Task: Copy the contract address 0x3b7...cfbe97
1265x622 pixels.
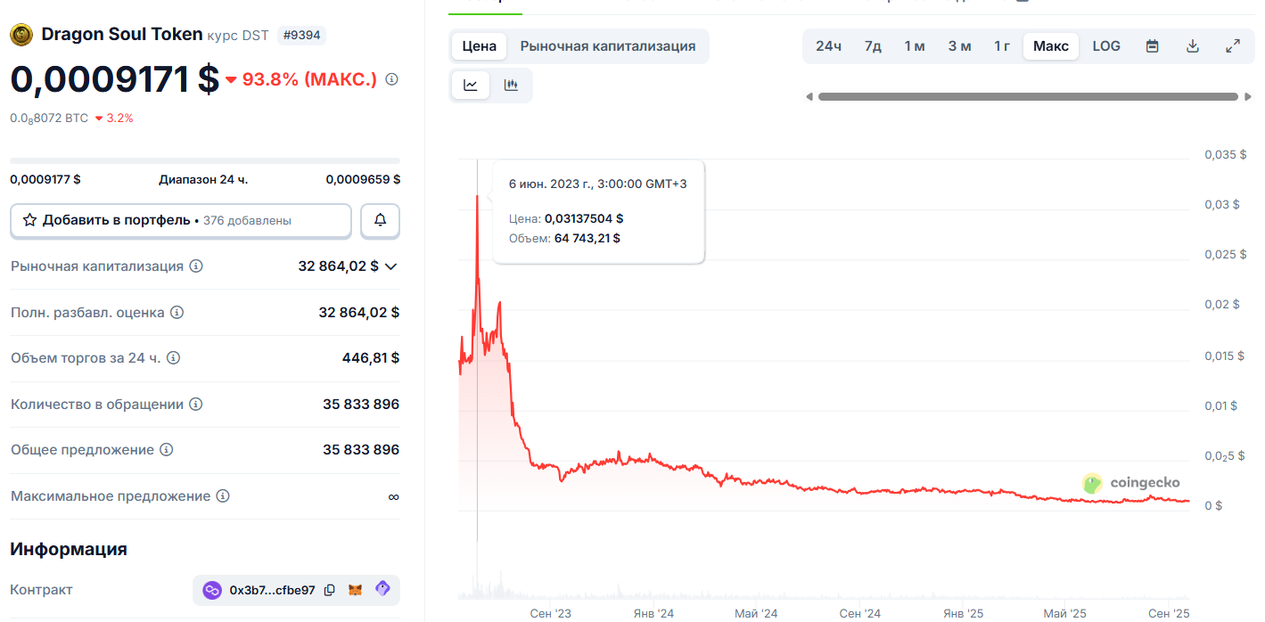Action: pos(330,590)
